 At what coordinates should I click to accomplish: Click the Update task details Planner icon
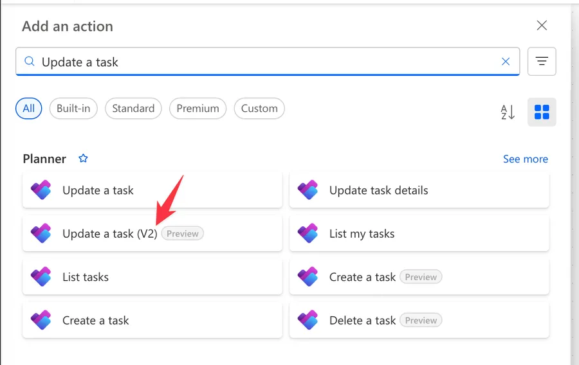coord(308,190)
